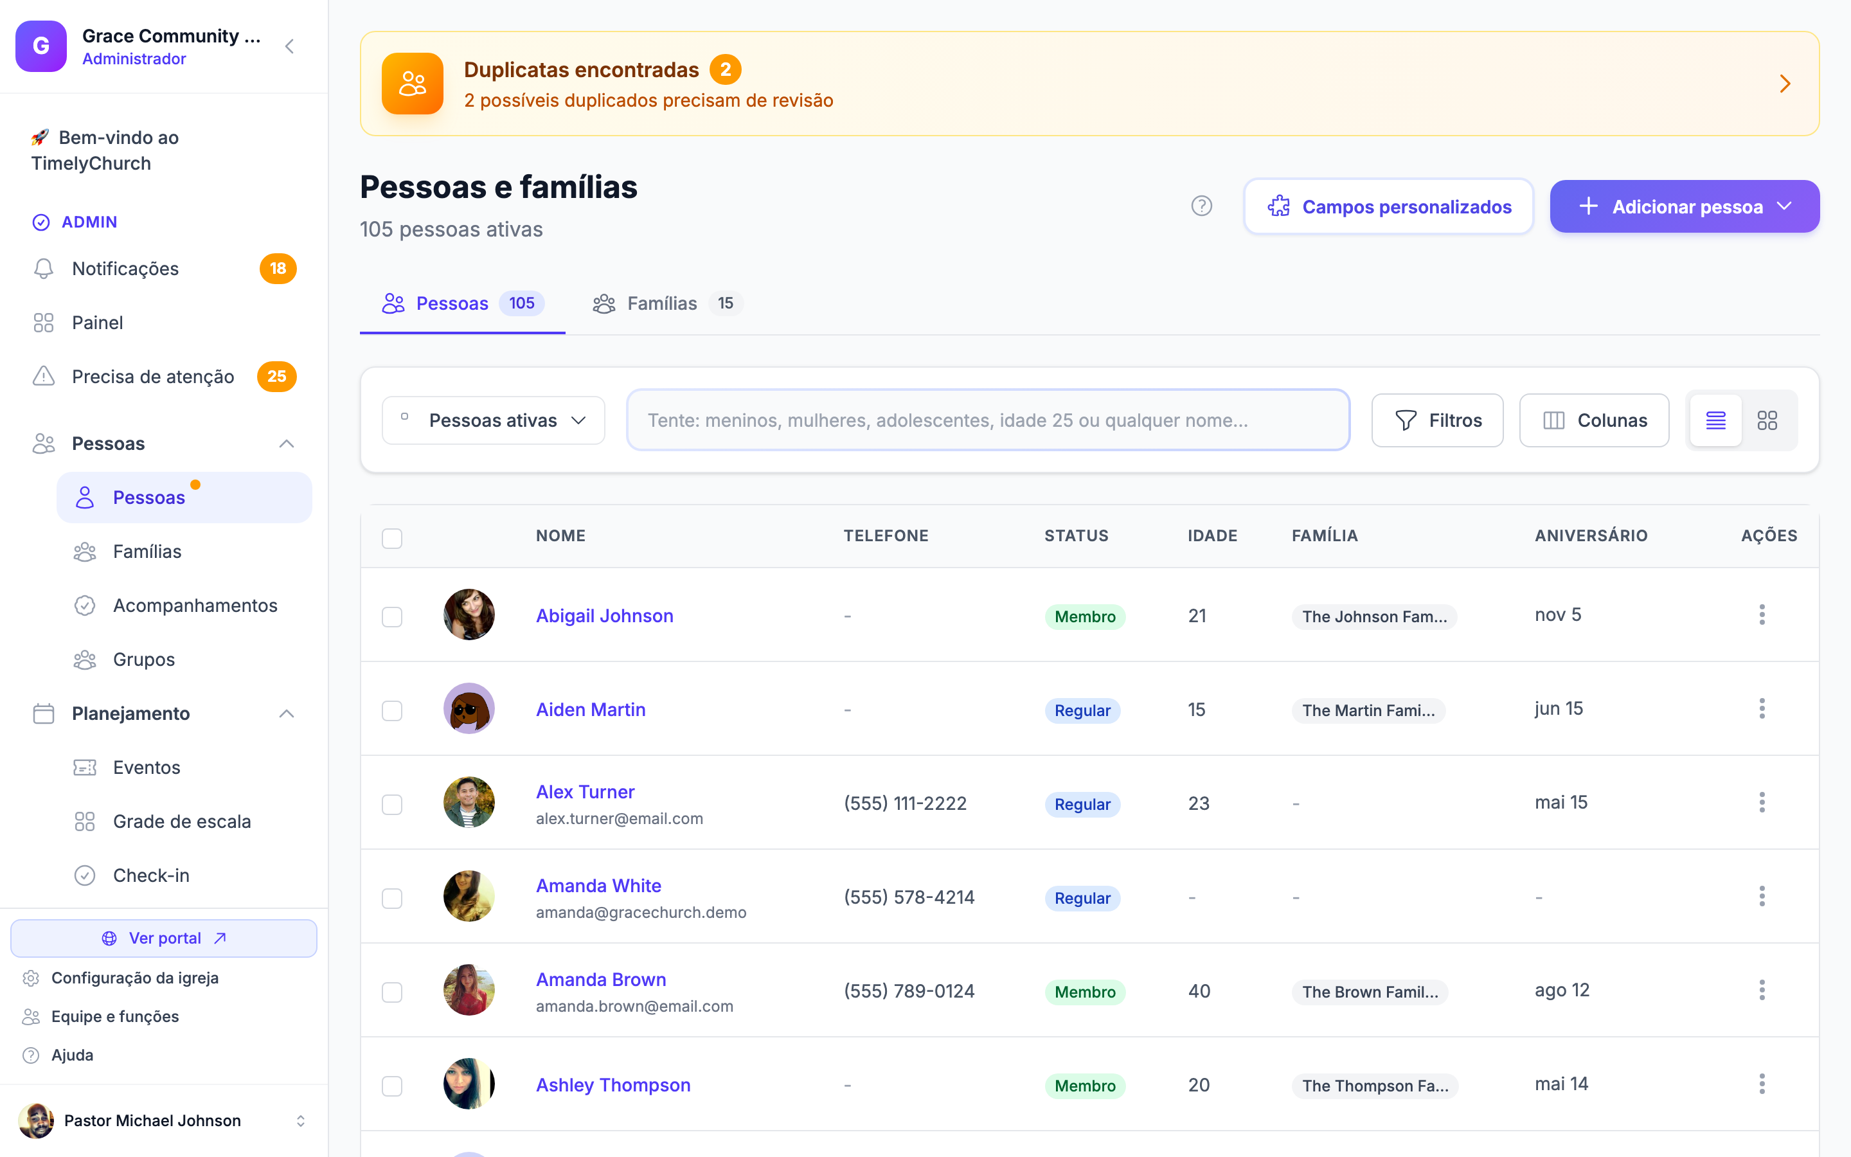Check the box for Amanda White
The image size is (1851, 1157).
click(x=393, y=899)
